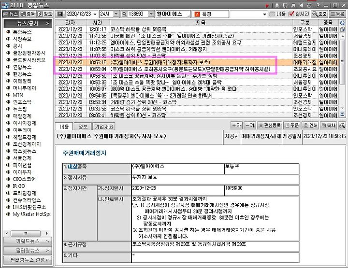Click the orange 7 icon before 특징
Image resolution: width=348 pixels, height=268 pixels.
[197, 14]
